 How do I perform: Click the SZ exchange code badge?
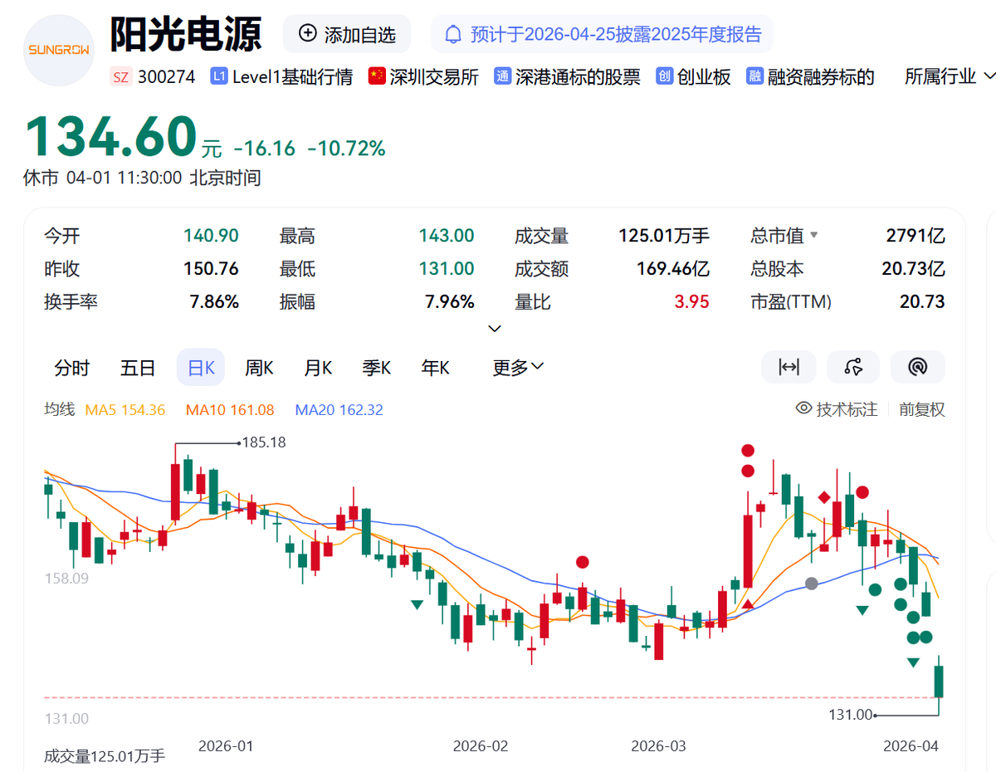(x=120, y=77)
